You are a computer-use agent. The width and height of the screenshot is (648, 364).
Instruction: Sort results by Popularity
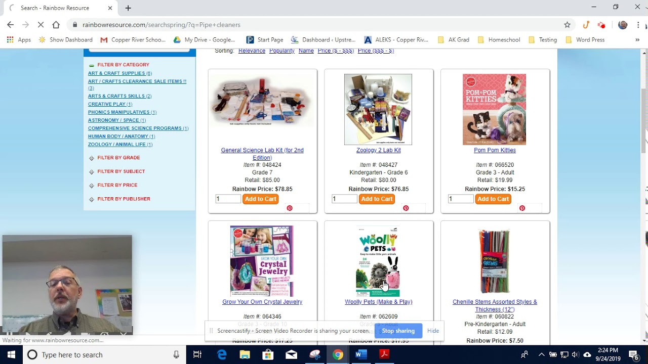point(281,51)
